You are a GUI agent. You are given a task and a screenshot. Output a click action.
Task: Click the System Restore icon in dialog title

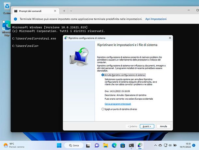[x=66, y=38]
